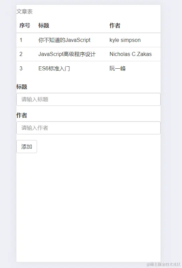Screen dimensions: 182x268
Task: Select JavaScript高级程序设计 title cell
Action: pyautogui.click(x=67, y=54)
